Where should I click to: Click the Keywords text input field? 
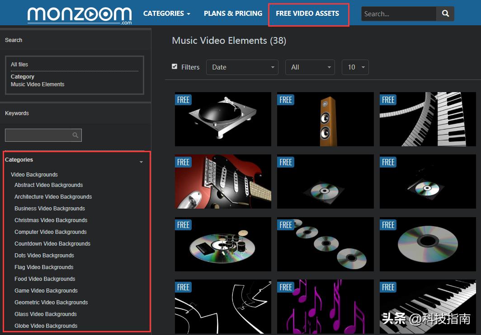(38, 135)
